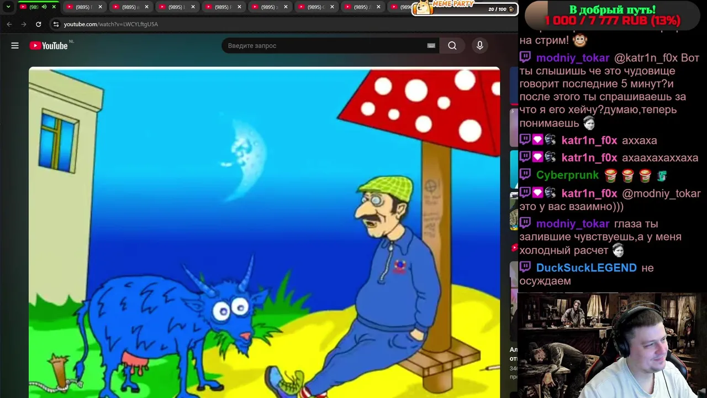Click modniy_tokar's name before '@katr1n_f0x Вот'
Viewport: 707px width, 398px height.
pos(572,58)
